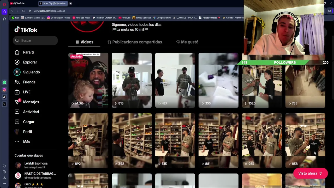Open the video with 815 views
Image resolution: width=334 pixels, height=188 pixels.
(x=132, y=80)
